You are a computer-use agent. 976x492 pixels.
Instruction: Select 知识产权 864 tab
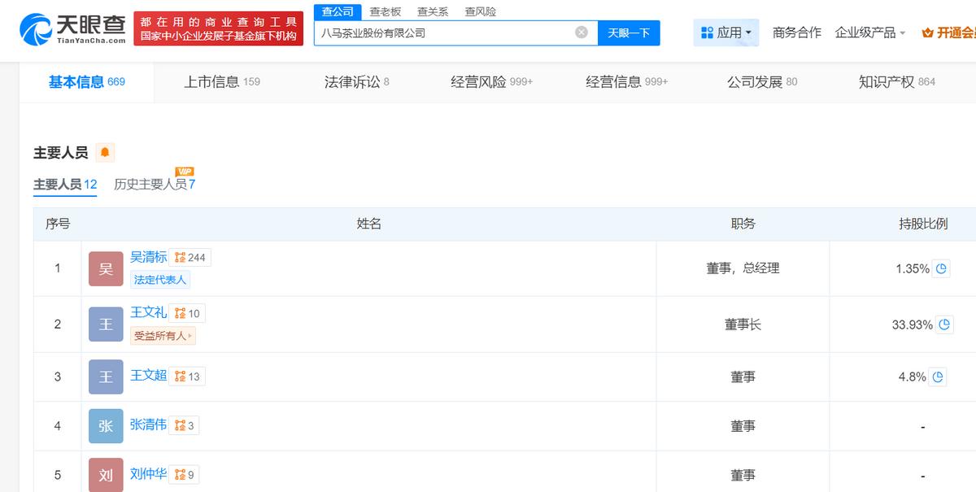click(897, 81)
